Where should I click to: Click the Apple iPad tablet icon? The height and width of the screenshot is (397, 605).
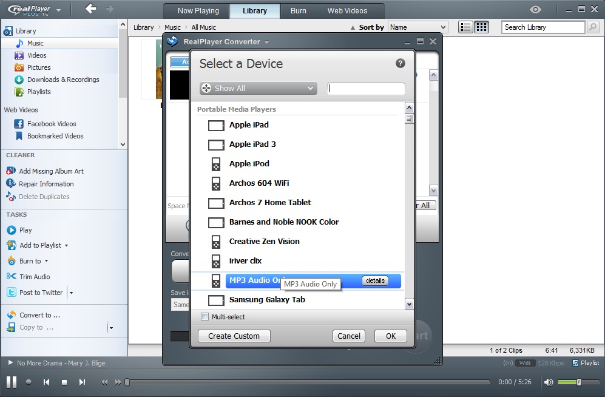click(x=216, y=126)
